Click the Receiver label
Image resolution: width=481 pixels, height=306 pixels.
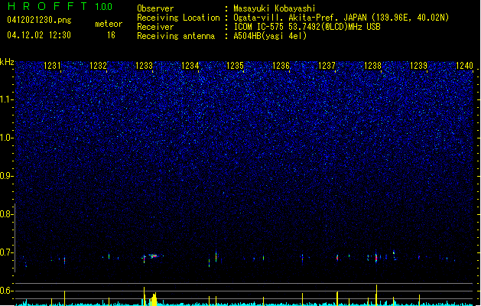[x=155, y=27]
